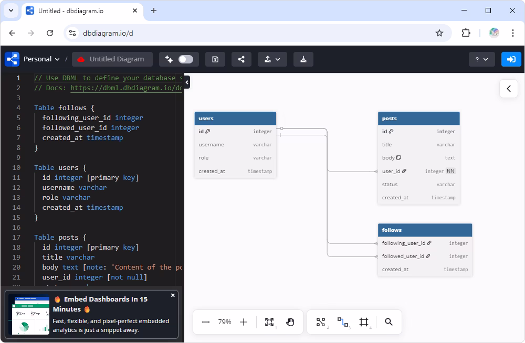Collapse the code editor panel arrow
The width and height of the screenshot is (525, 343).
pyautogui.click(x=187, y=82)
